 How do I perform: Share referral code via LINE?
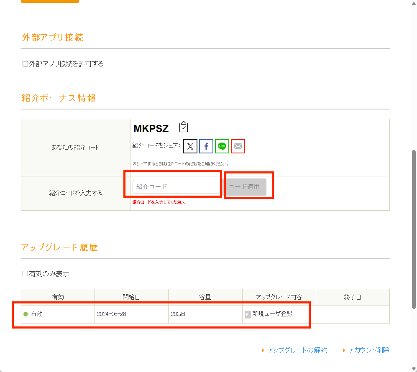tap(222, 146)
